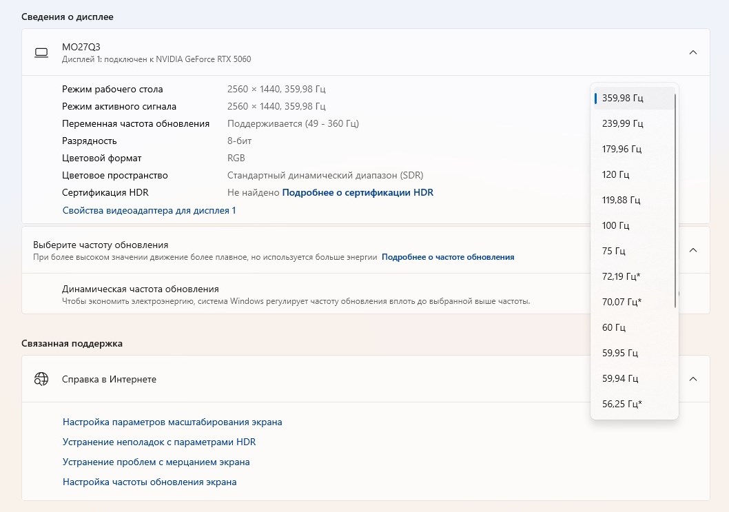Select 239,99 Гц refresh rate option

[634, 124]
